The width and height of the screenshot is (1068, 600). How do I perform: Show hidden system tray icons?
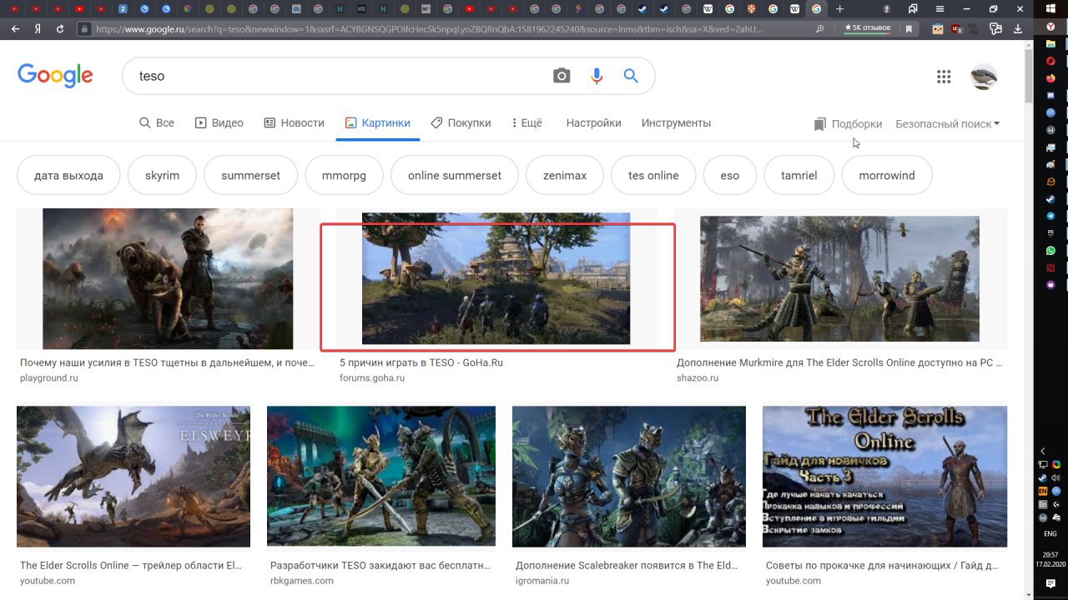1043,451
